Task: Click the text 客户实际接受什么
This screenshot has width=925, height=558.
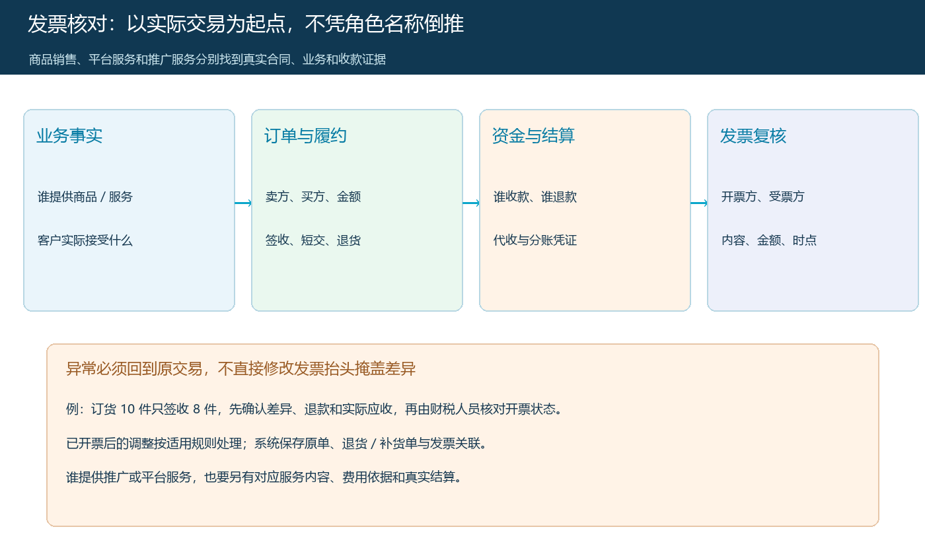Action: [x=85, y=240]
